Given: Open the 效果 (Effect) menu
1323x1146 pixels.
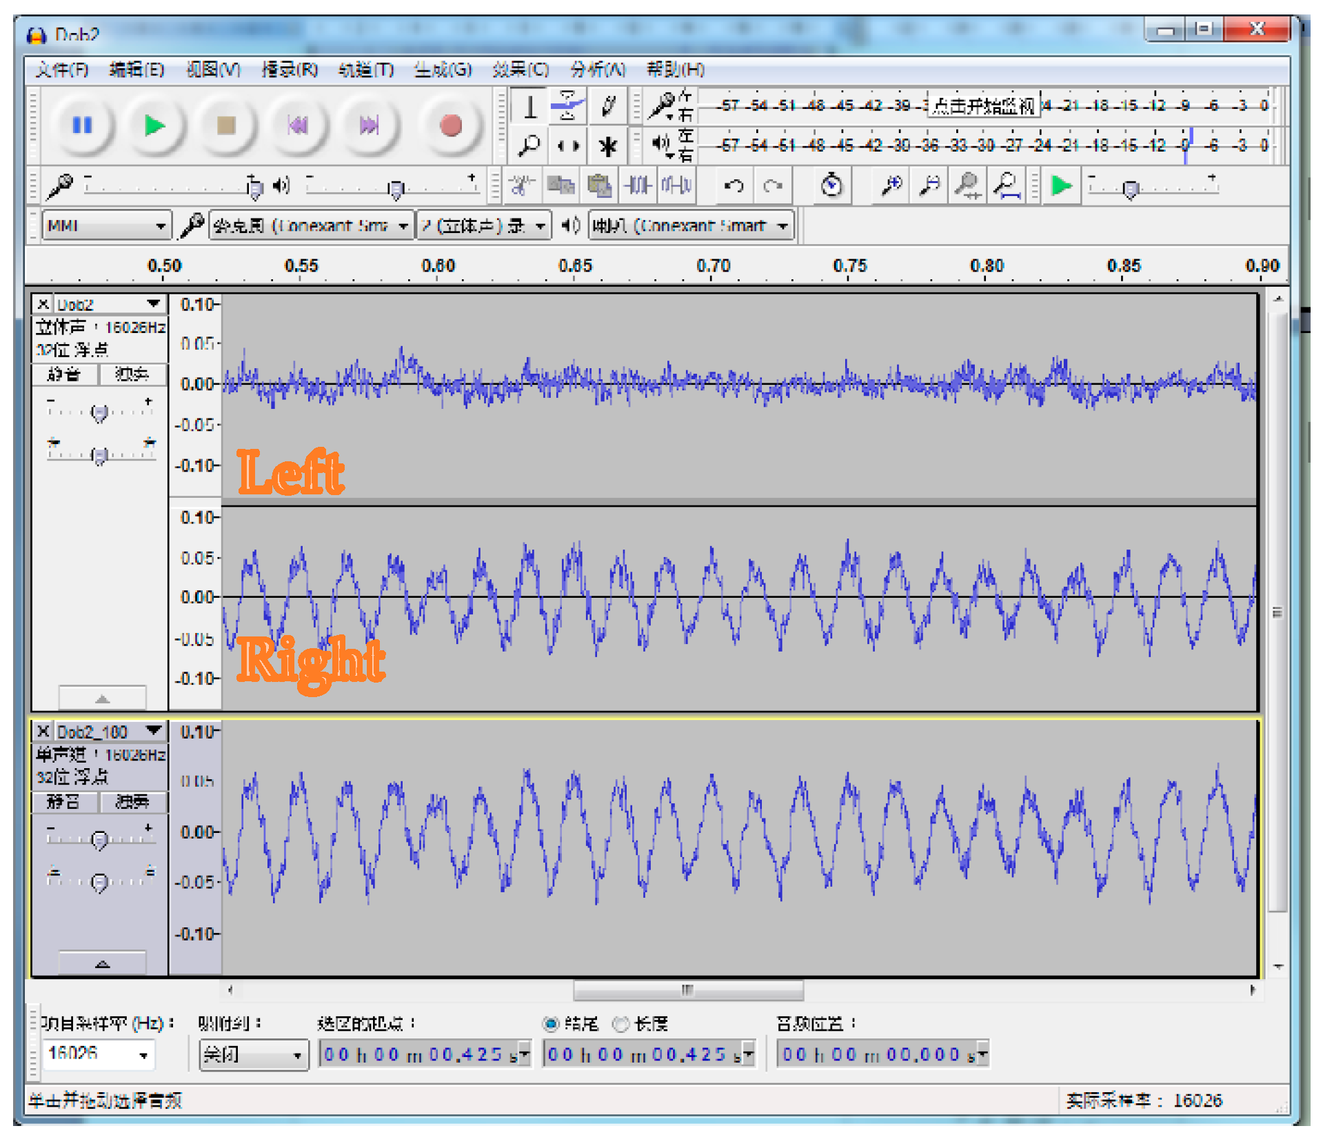Looking at the screenshot, I should pyautogui.click(x=520, y=70).
